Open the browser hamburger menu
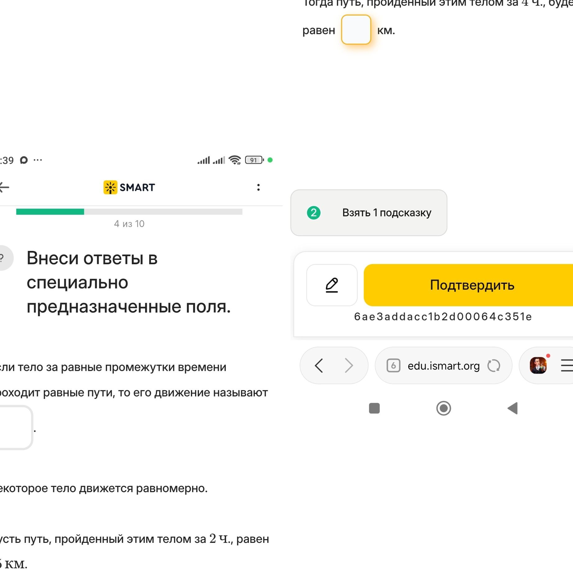Viewport: 573px width, 573px height. 567,365
